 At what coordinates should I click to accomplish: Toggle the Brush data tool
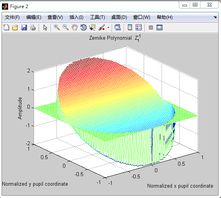pos(102,27)
